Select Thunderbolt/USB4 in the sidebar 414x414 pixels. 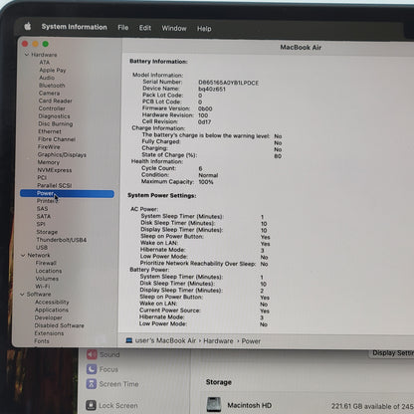(x=62, y=240)
